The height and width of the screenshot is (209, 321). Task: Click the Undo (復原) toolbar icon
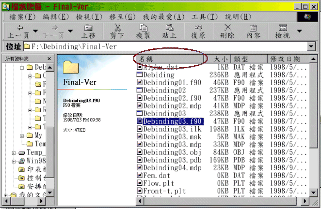[x=198, y=31]
